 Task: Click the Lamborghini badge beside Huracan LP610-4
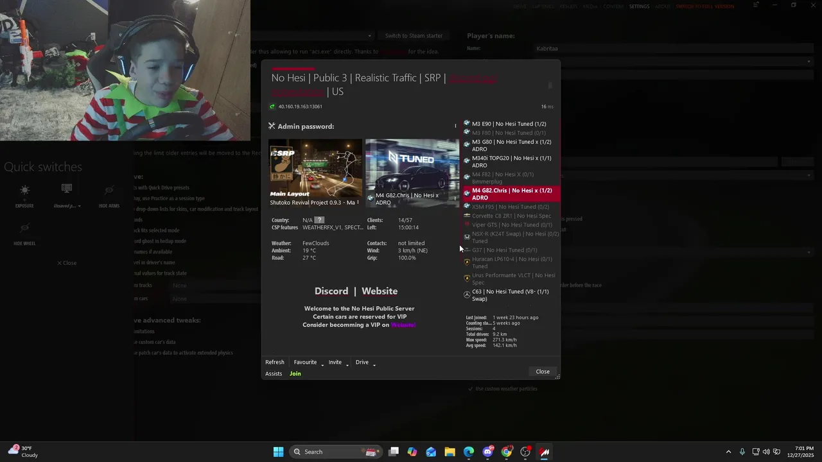click(x=467, y=262)
